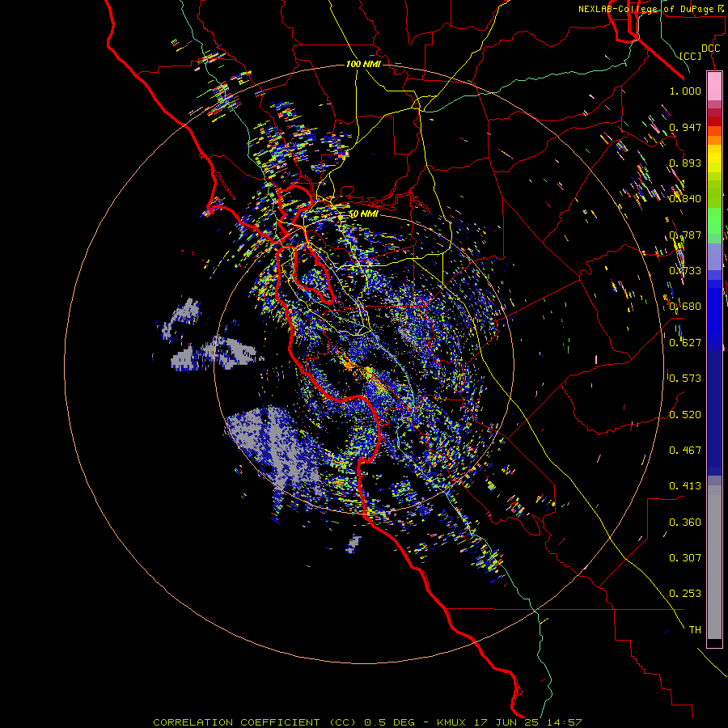Select the 0.520 legend value
728x728 pixels.
(685, 415)
